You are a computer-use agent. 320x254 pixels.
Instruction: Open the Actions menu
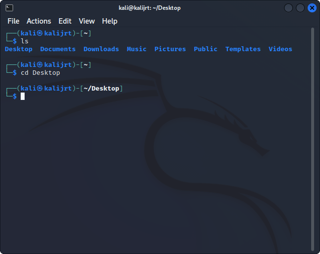pos(39,21)
